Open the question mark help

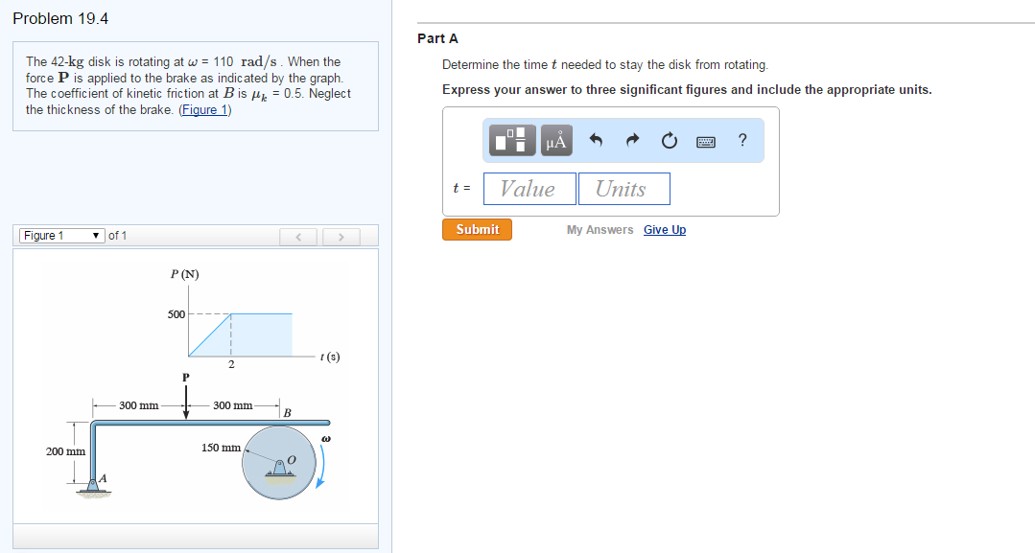(742, 140)
